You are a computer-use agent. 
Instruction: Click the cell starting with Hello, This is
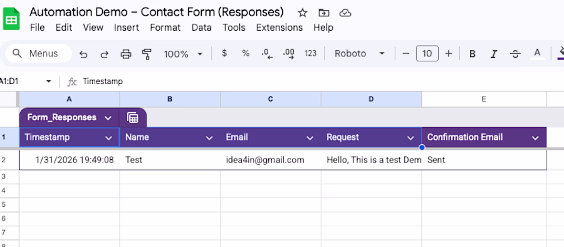(x=371, y=160)
